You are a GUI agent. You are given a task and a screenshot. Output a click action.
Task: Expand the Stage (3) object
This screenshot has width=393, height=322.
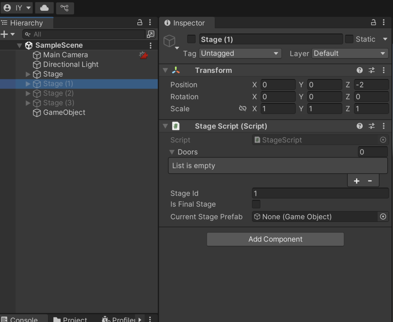point(28,103)
